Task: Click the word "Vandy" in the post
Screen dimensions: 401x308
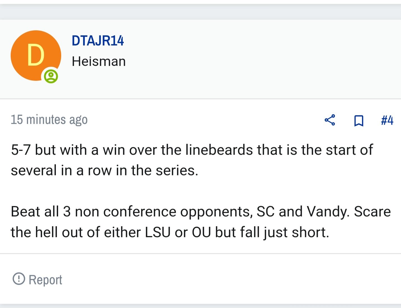Action: coord(328,212)
